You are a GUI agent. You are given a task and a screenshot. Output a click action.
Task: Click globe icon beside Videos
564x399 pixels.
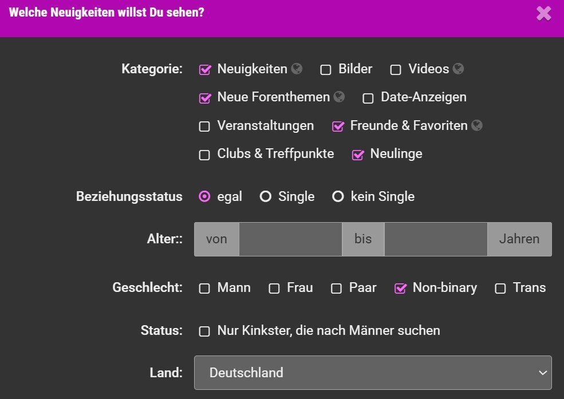pos(458,69)
